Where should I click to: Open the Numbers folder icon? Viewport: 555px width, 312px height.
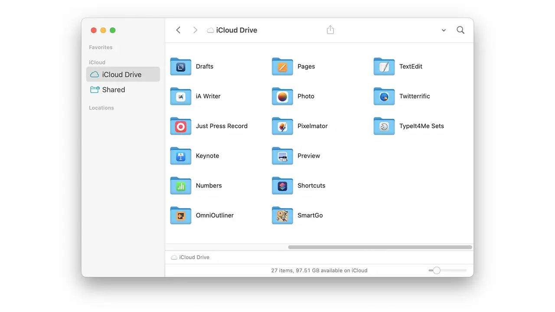click(x=181, y=186)
